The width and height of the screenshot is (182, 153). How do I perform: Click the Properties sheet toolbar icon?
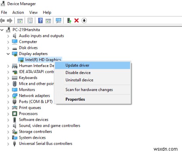[x=30, y=21]
